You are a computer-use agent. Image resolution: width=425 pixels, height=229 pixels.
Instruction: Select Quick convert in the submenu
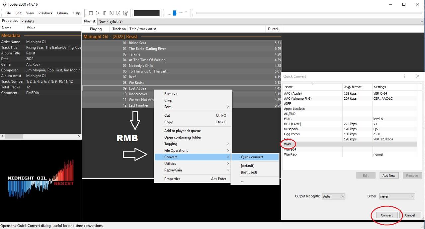pos(255,157)
